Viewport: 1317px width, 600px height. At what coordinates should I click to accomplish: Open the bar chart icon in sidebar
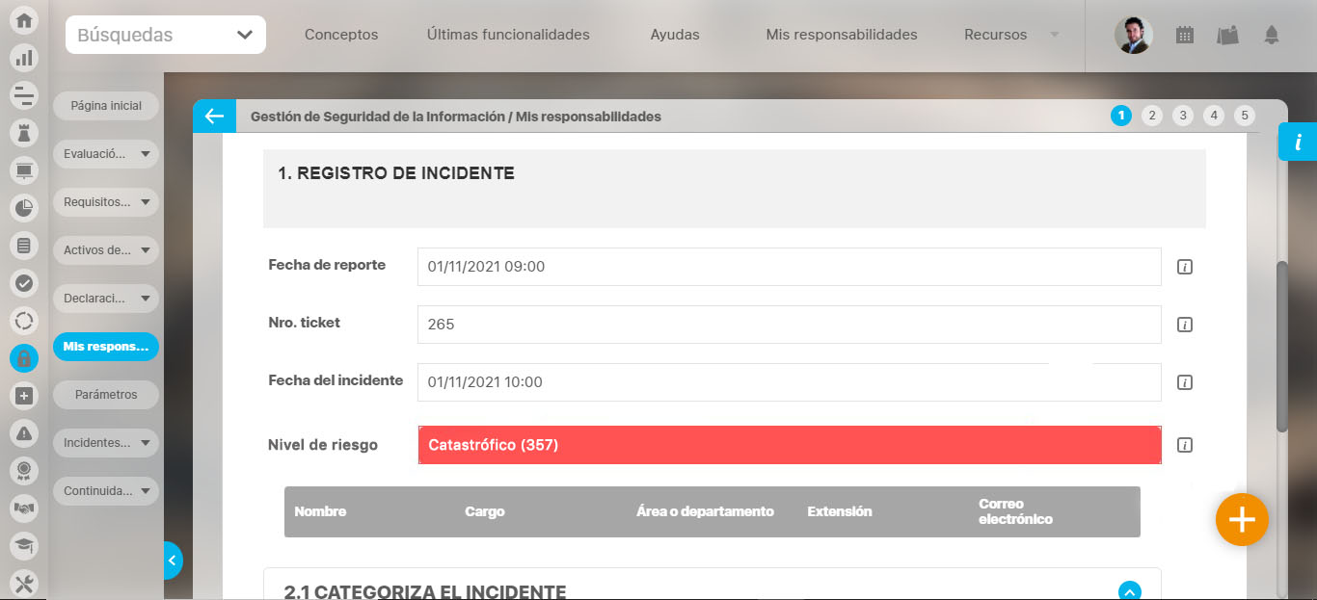point(24,58)
